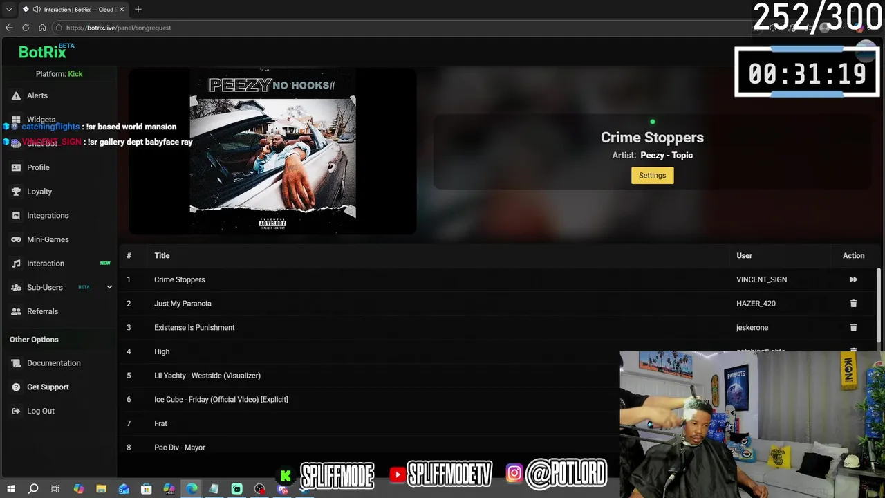
Task: View site information lock icon
Action: click(59, 28)
